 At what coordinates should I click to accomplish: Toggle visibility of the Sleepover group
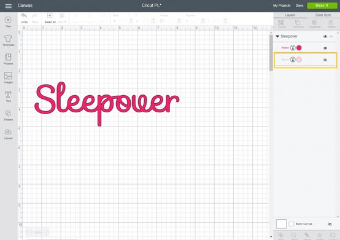pos(325,36)
